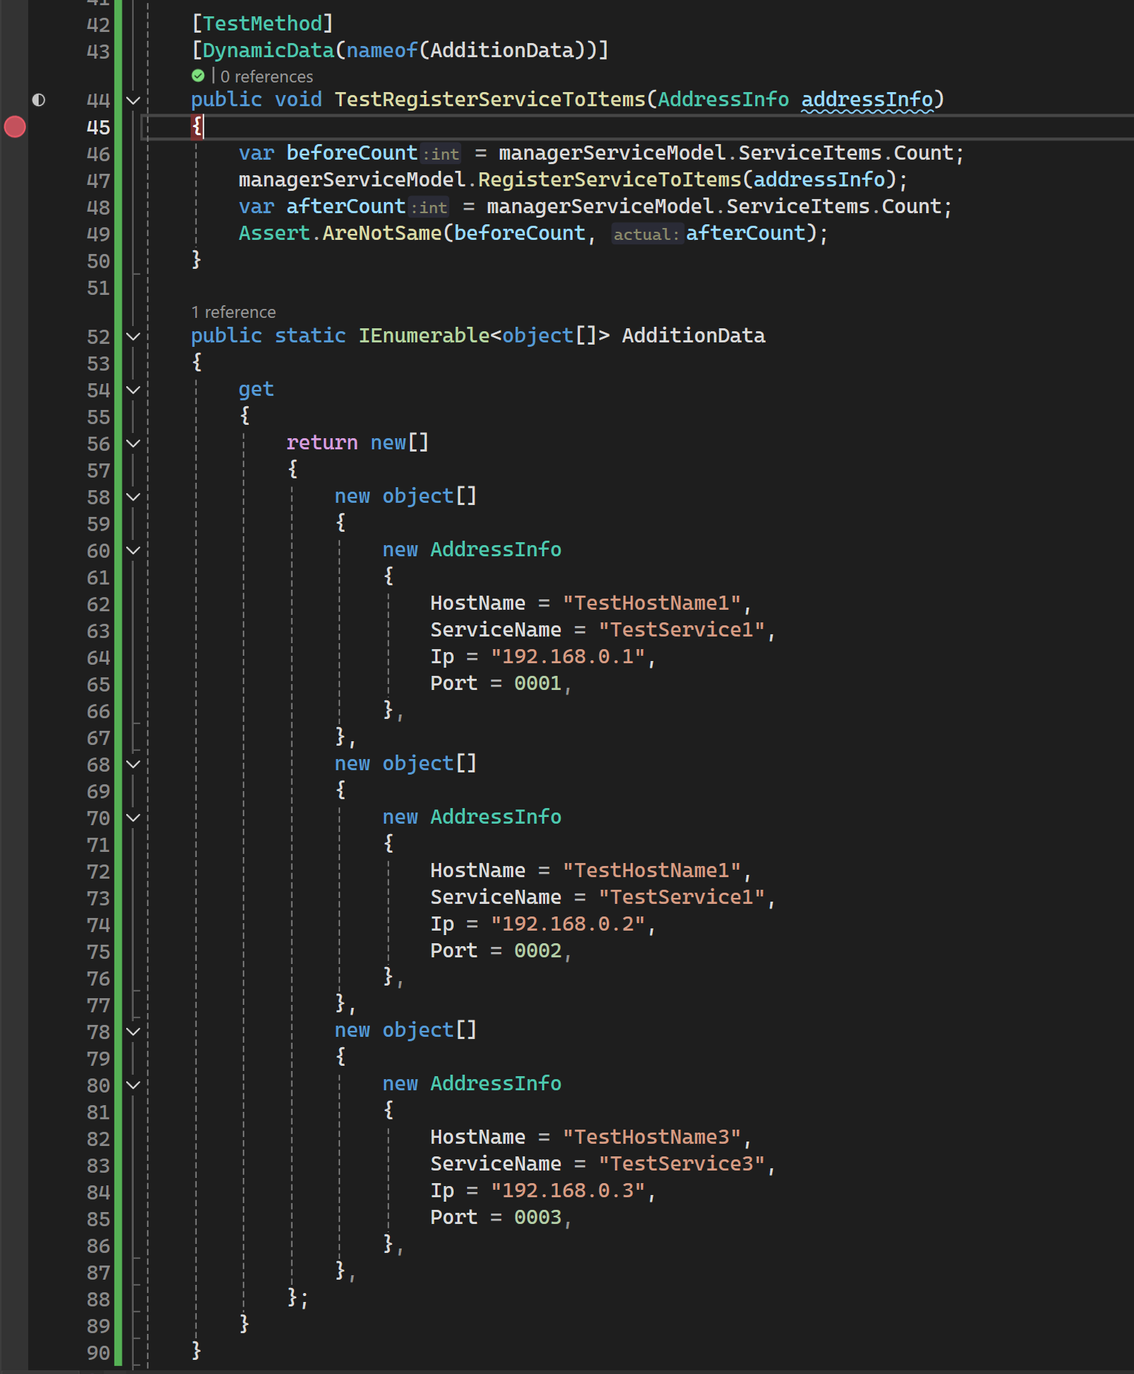1134x1374 pixels.
Task: Click the "TestHostName1" string on line 62
Action: 652,603
